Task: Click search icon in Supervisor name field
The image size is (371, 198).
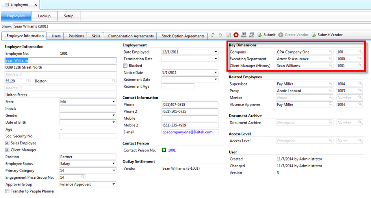Action: [x=331, y=84]
